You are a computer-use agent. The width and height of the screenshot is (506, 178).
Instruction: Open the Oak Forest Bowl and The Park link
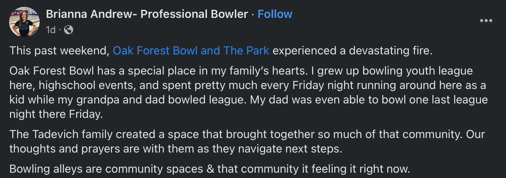[191, 51]
